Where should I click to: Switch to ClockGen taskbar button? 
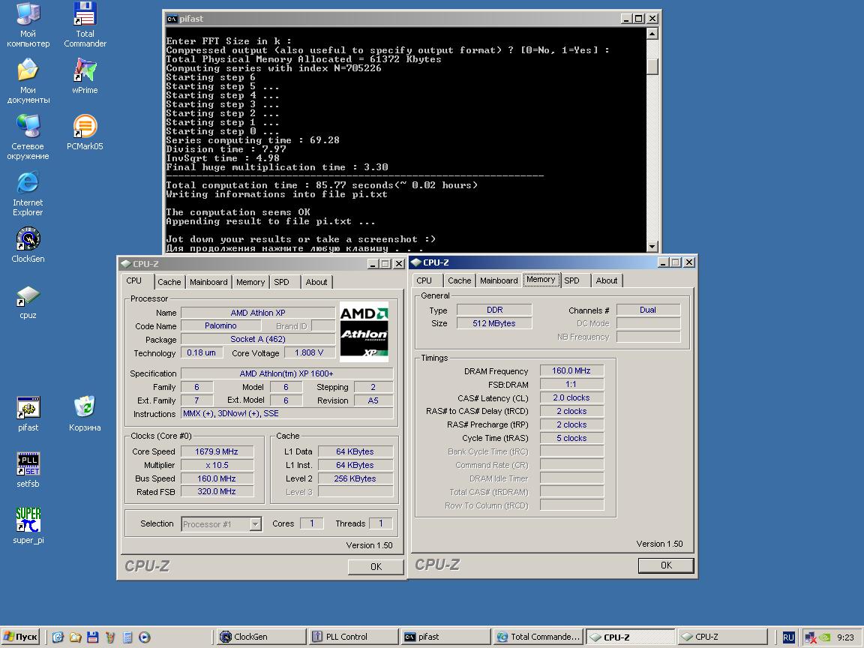[259, 637]
